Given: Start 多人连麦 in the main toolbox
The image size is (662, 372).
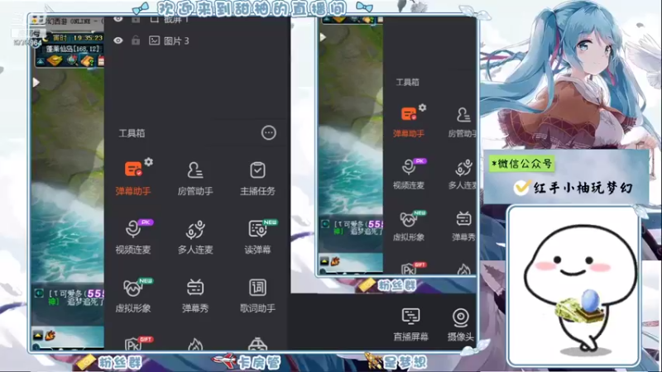Looking at the screenshot, I should tap(195, 236).
